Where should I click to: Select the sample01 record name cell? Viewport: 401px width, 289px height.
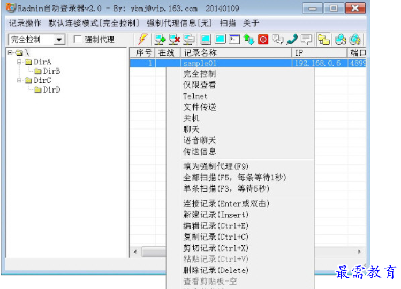pos(236,63)
